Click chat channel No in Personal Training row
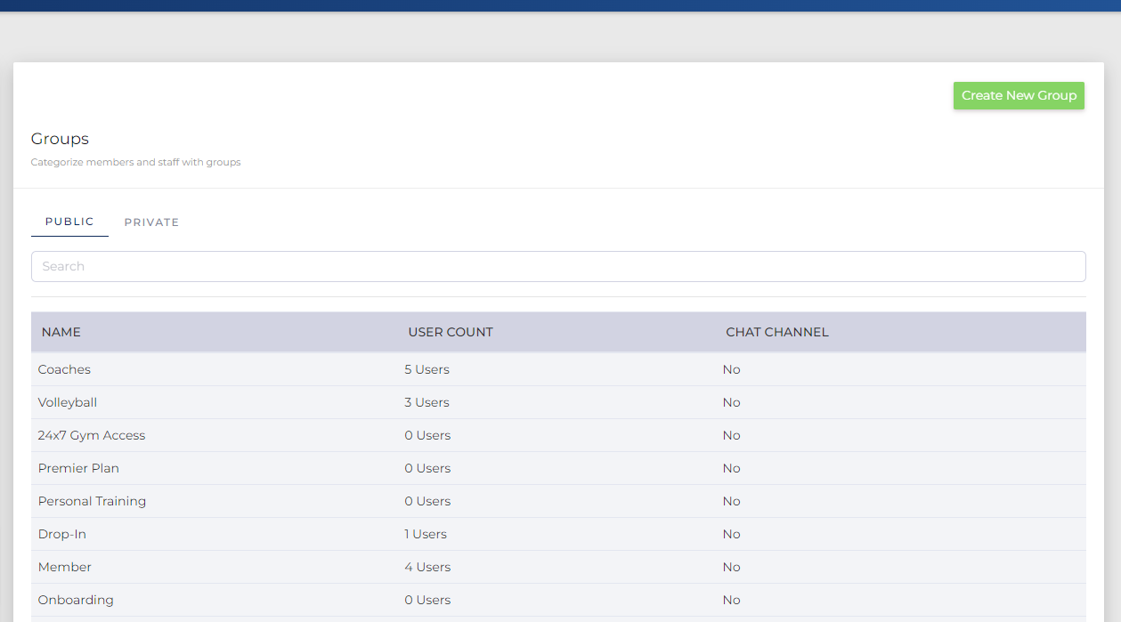Image resolution: width=1121 pixels, height=622 pixels. (x=732, y=501)
